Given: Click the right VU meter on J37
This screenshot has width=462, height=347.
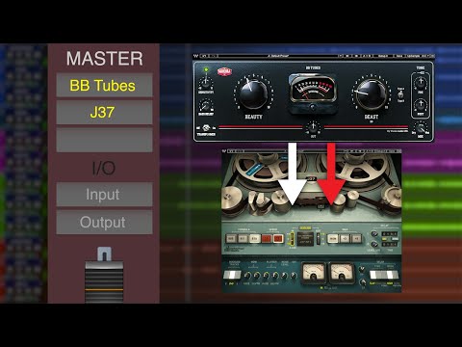Looking at the screenshot, I should pyautogui.click(x=343, y=272).
